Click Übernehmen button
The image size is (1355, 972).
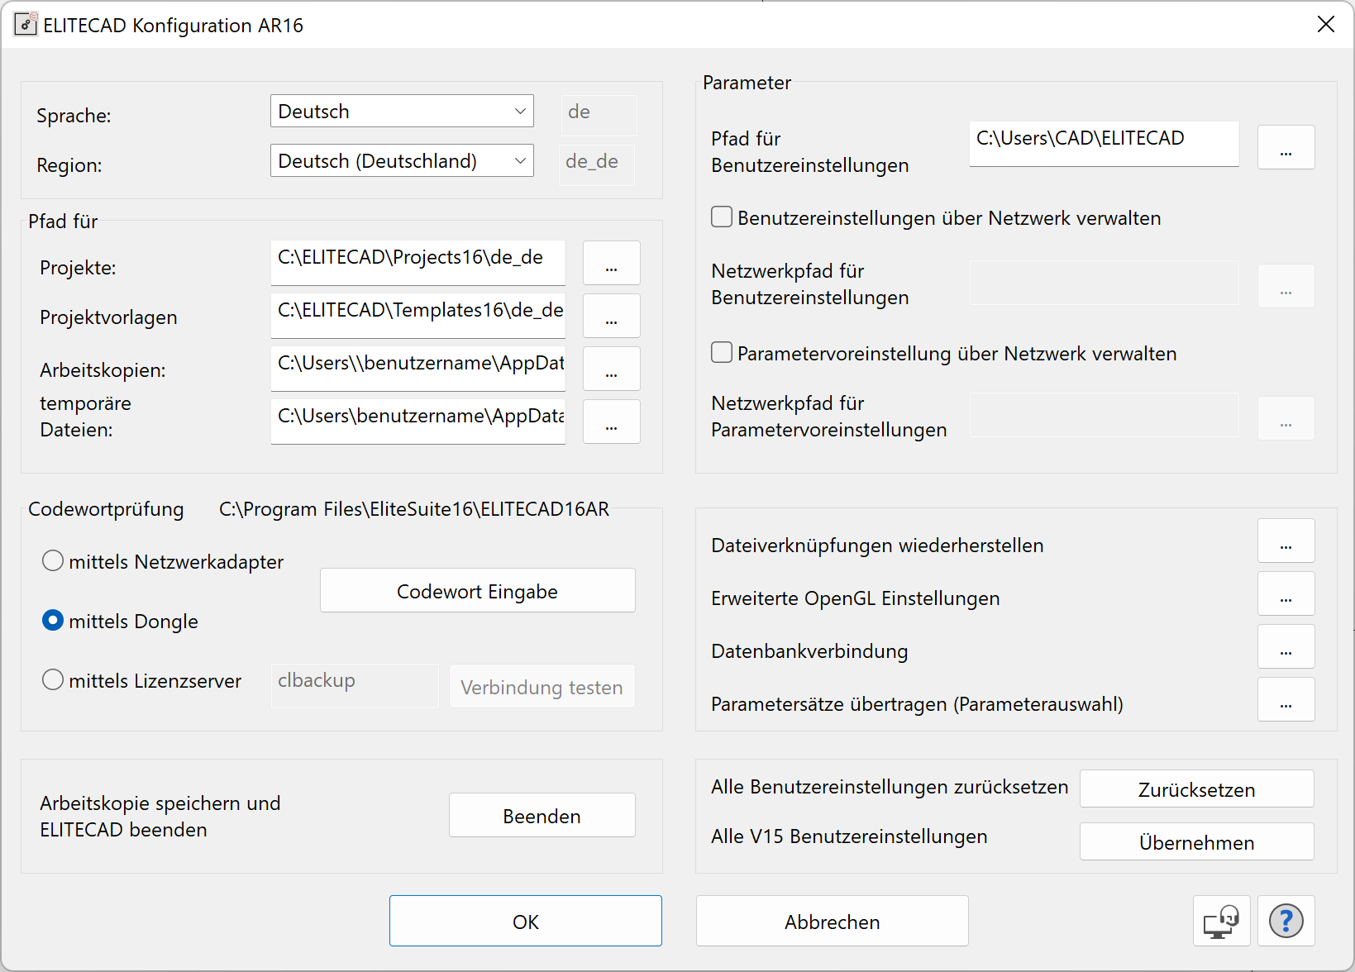(1197, 841)
